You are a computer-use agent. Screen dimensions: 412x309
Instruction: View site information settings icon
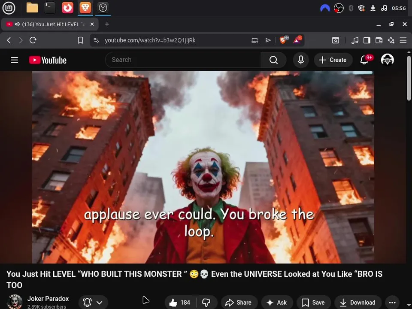96,40
